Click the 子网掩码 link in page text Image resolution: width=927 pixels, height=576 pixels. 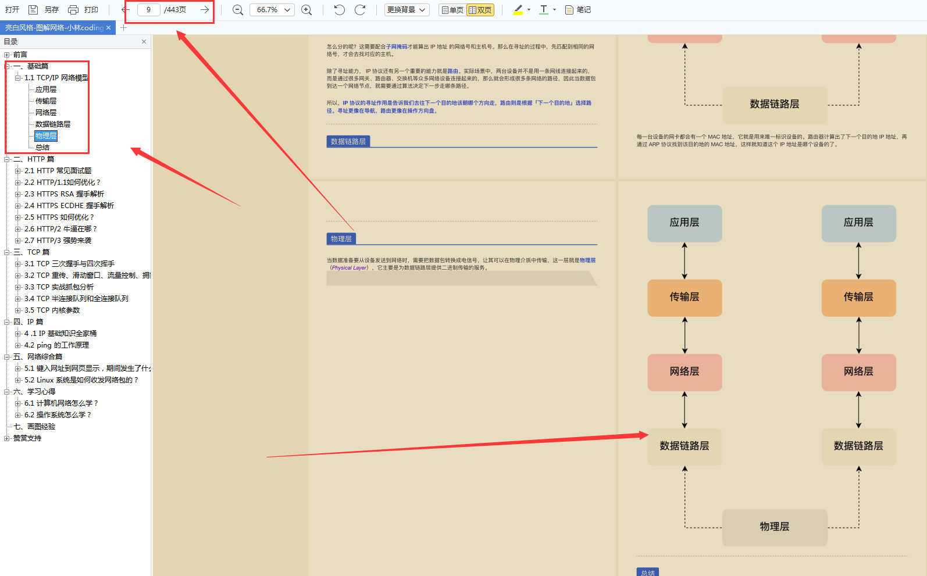pos(397,46)
